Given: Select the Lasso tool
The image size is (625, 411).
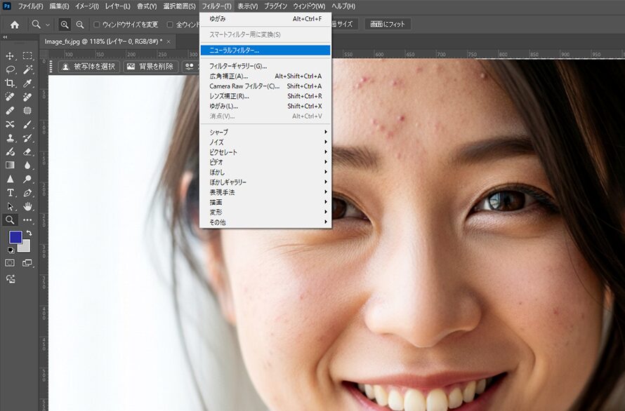Looking at the screenshot, I should (x=10, y=69).
